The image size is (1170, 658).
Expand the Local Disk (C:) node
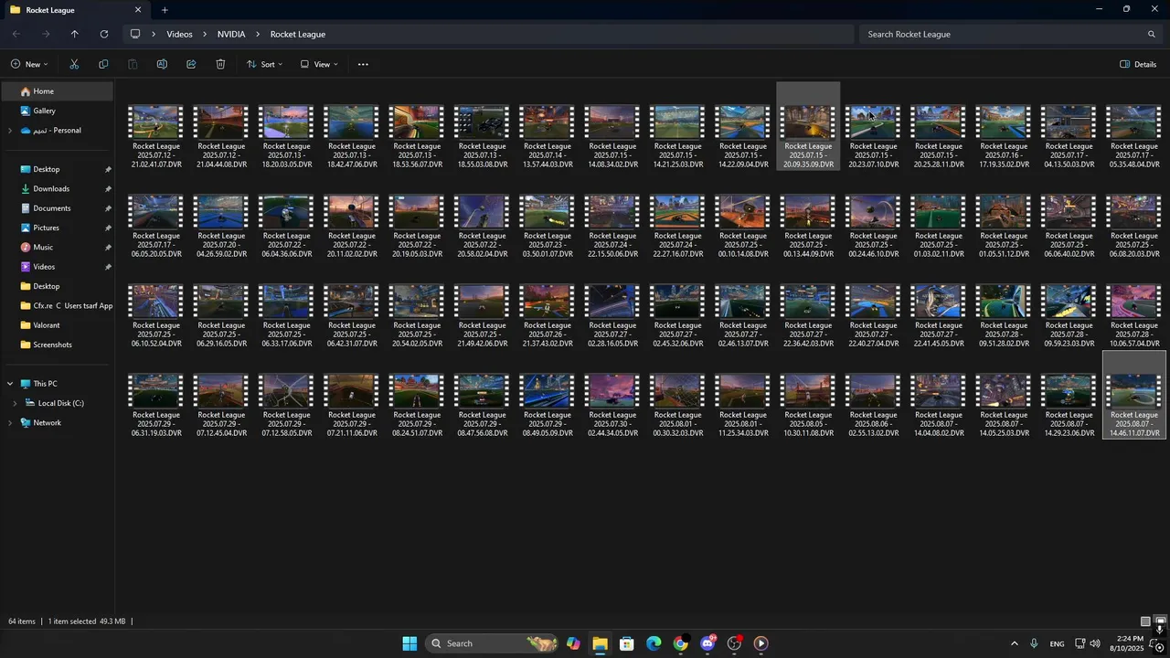[x=16, y=403]
